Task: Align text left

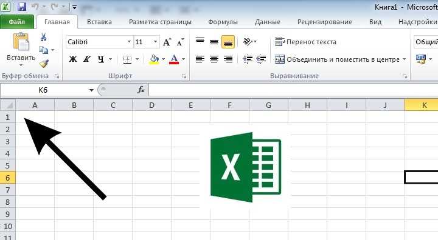Action: pyautogui.click(x=200, y=59)
